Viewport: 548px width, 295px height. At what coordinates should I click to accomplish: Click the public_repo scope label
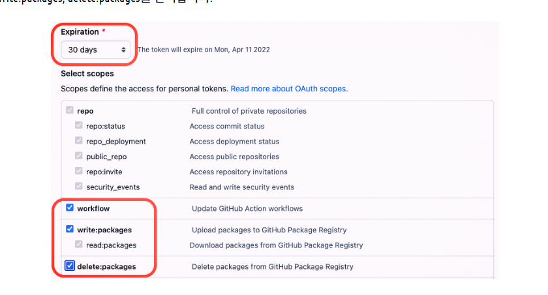(106, 157)
